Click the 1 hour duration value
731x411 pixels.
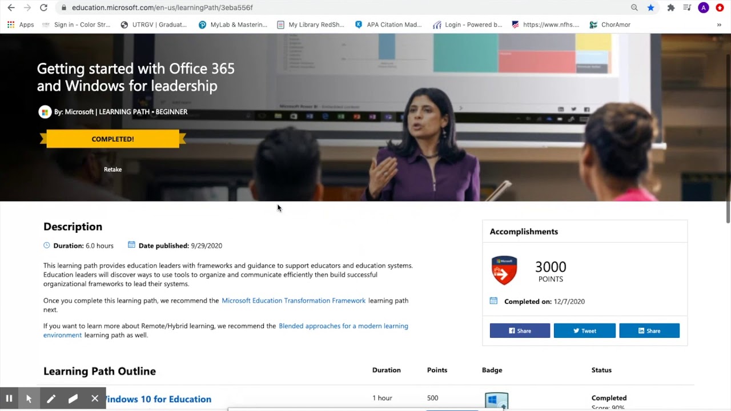tap(382, 398)
